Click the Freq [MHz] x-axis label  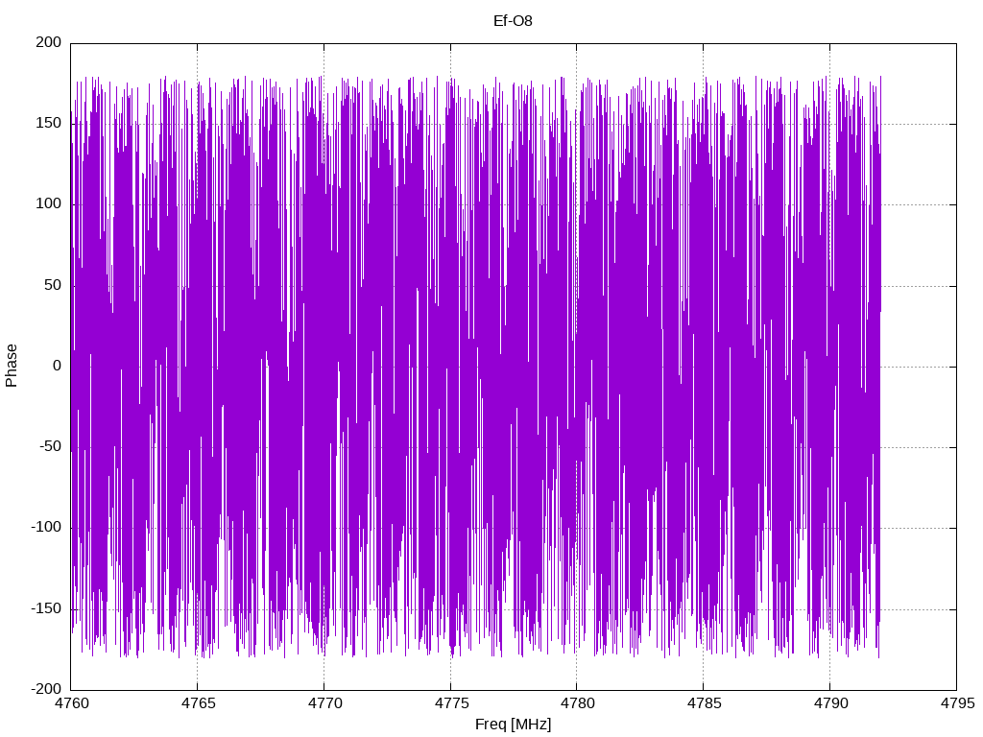click(x=513, y=724)
